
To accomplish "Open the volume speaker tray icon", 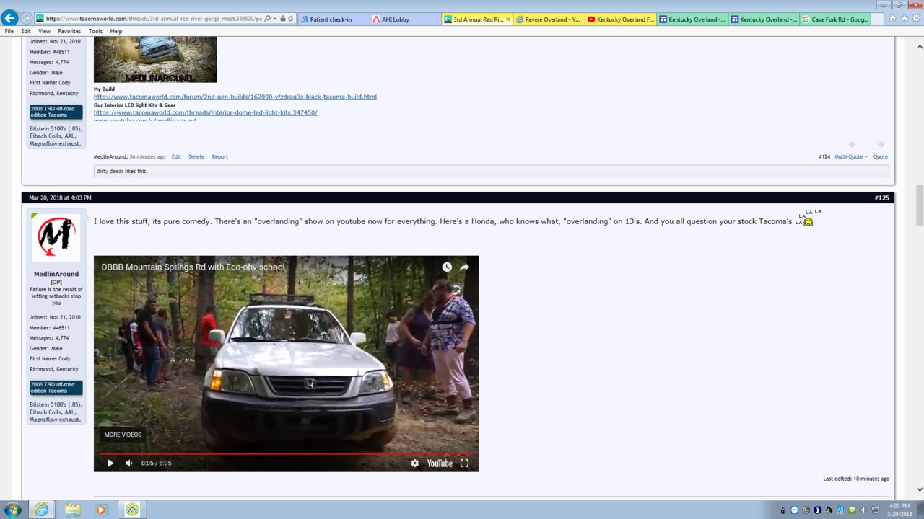I will click(864, 510).
